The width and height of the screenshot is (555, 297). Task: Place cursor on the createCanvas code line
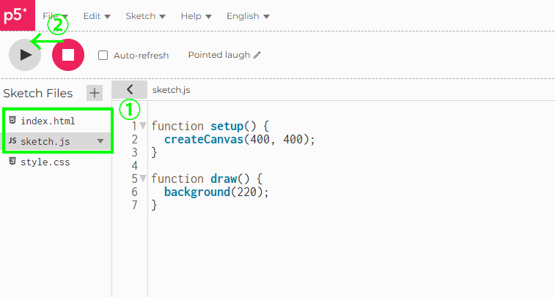click(239, 139)
